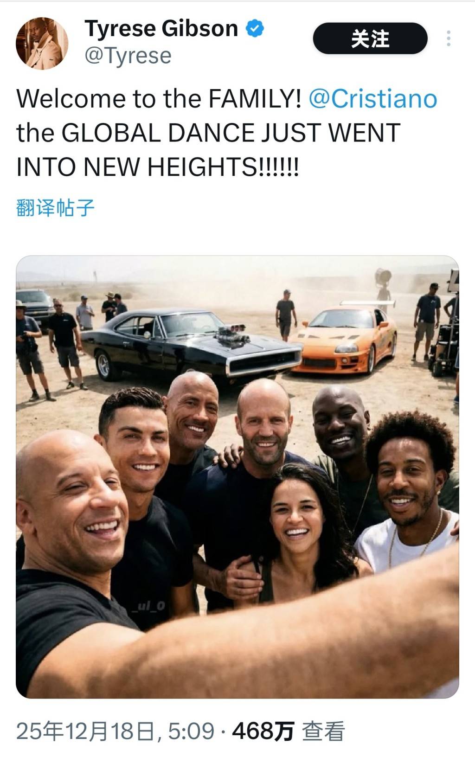Click the "INTO NEW HEIGHTS!!!!!!" text line

tap(158, 167)
